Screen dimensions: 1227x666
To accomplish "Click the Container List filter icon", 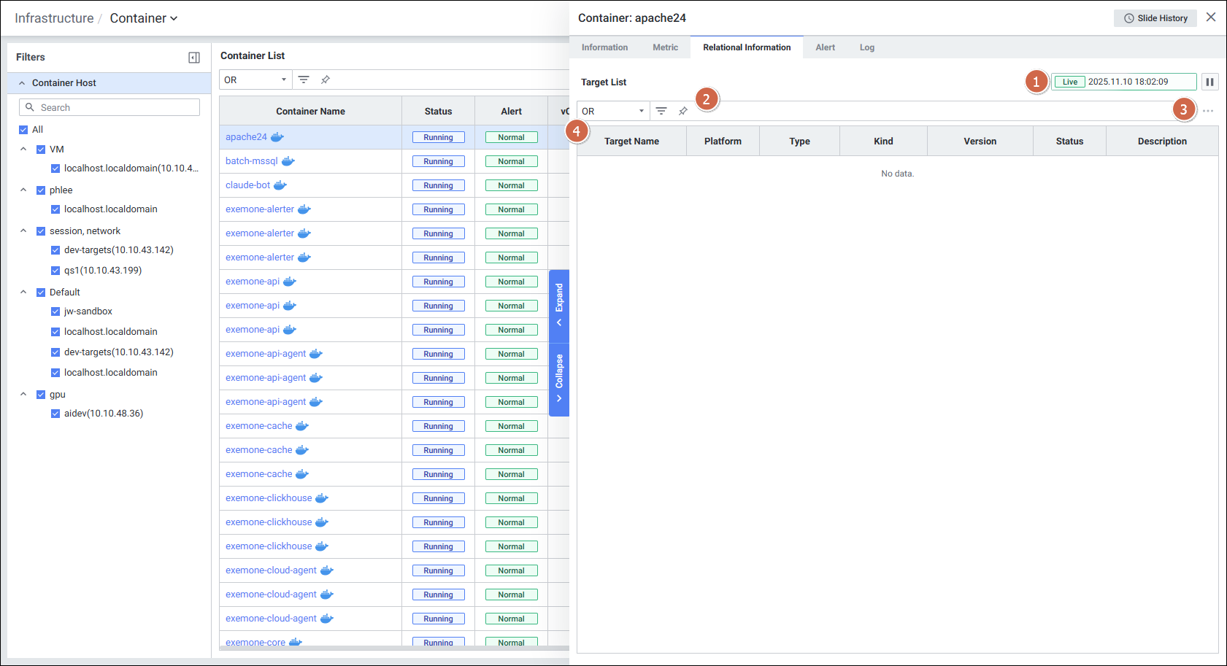I will 304,80.
